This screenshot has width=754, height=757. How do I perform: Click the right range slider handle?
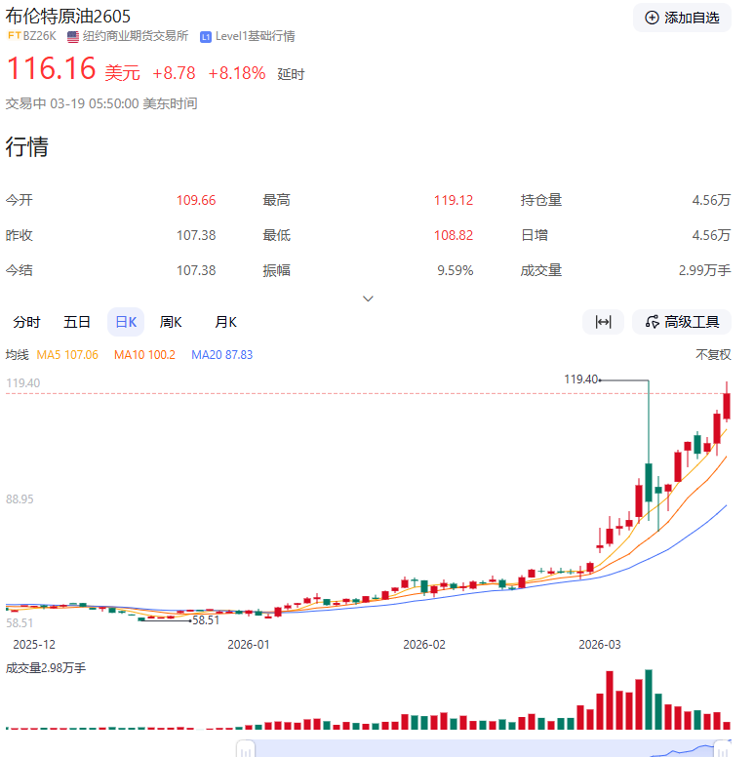[x=723, y=750]
